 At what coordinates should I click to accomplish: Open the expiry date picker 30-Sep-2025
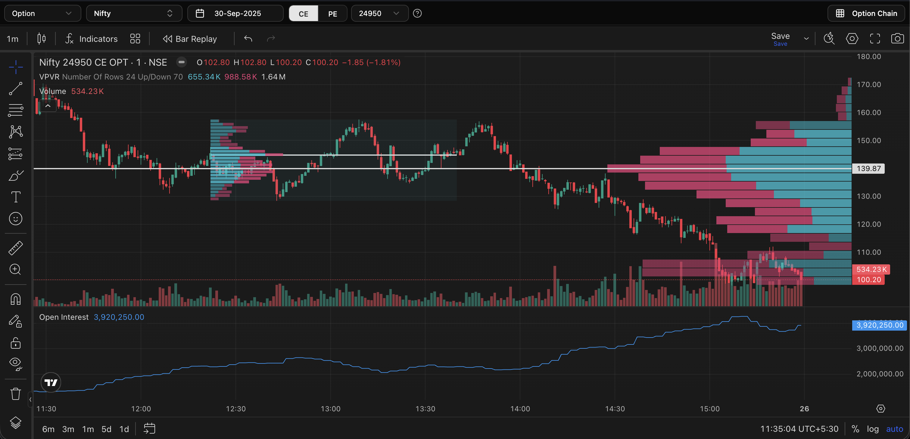coord(235,14)
